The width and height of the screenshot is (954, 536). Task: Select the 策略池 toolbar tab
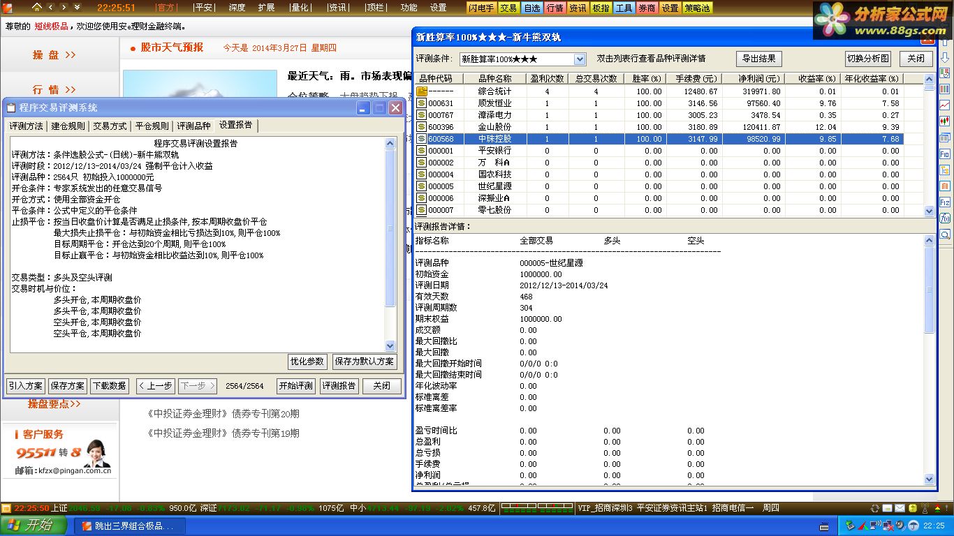697,8
